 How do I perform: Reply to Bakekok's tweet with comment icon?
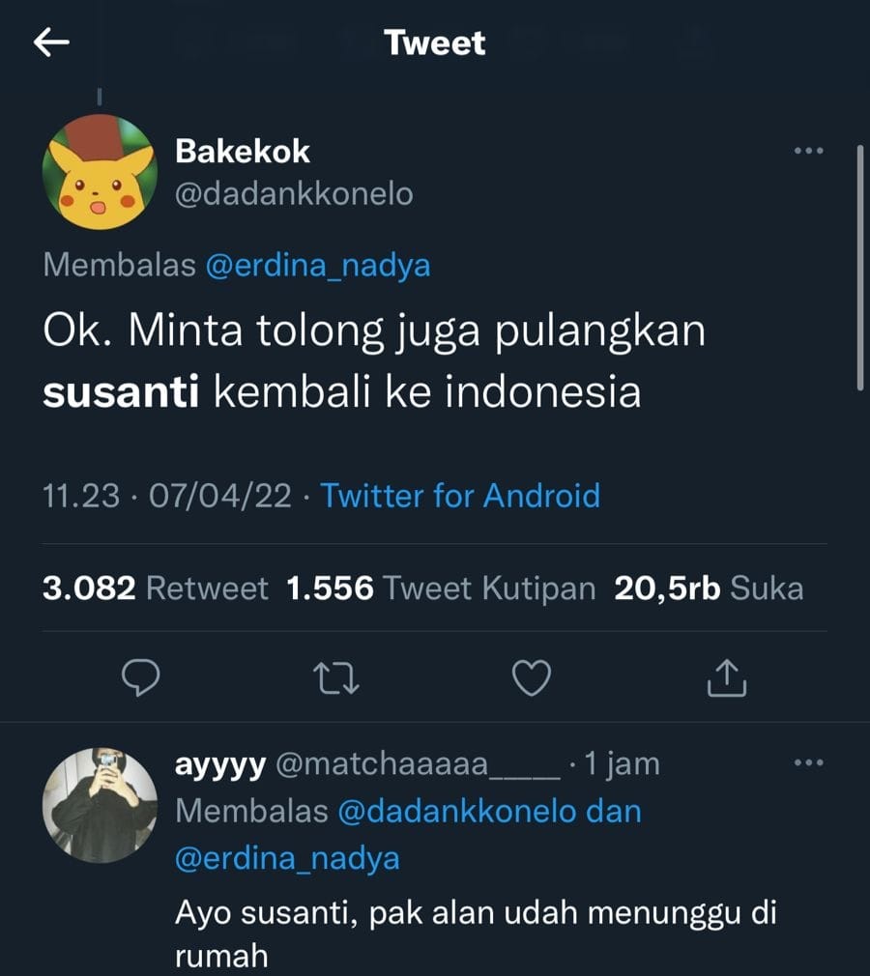pyautogui.click(x=143, y=679)
